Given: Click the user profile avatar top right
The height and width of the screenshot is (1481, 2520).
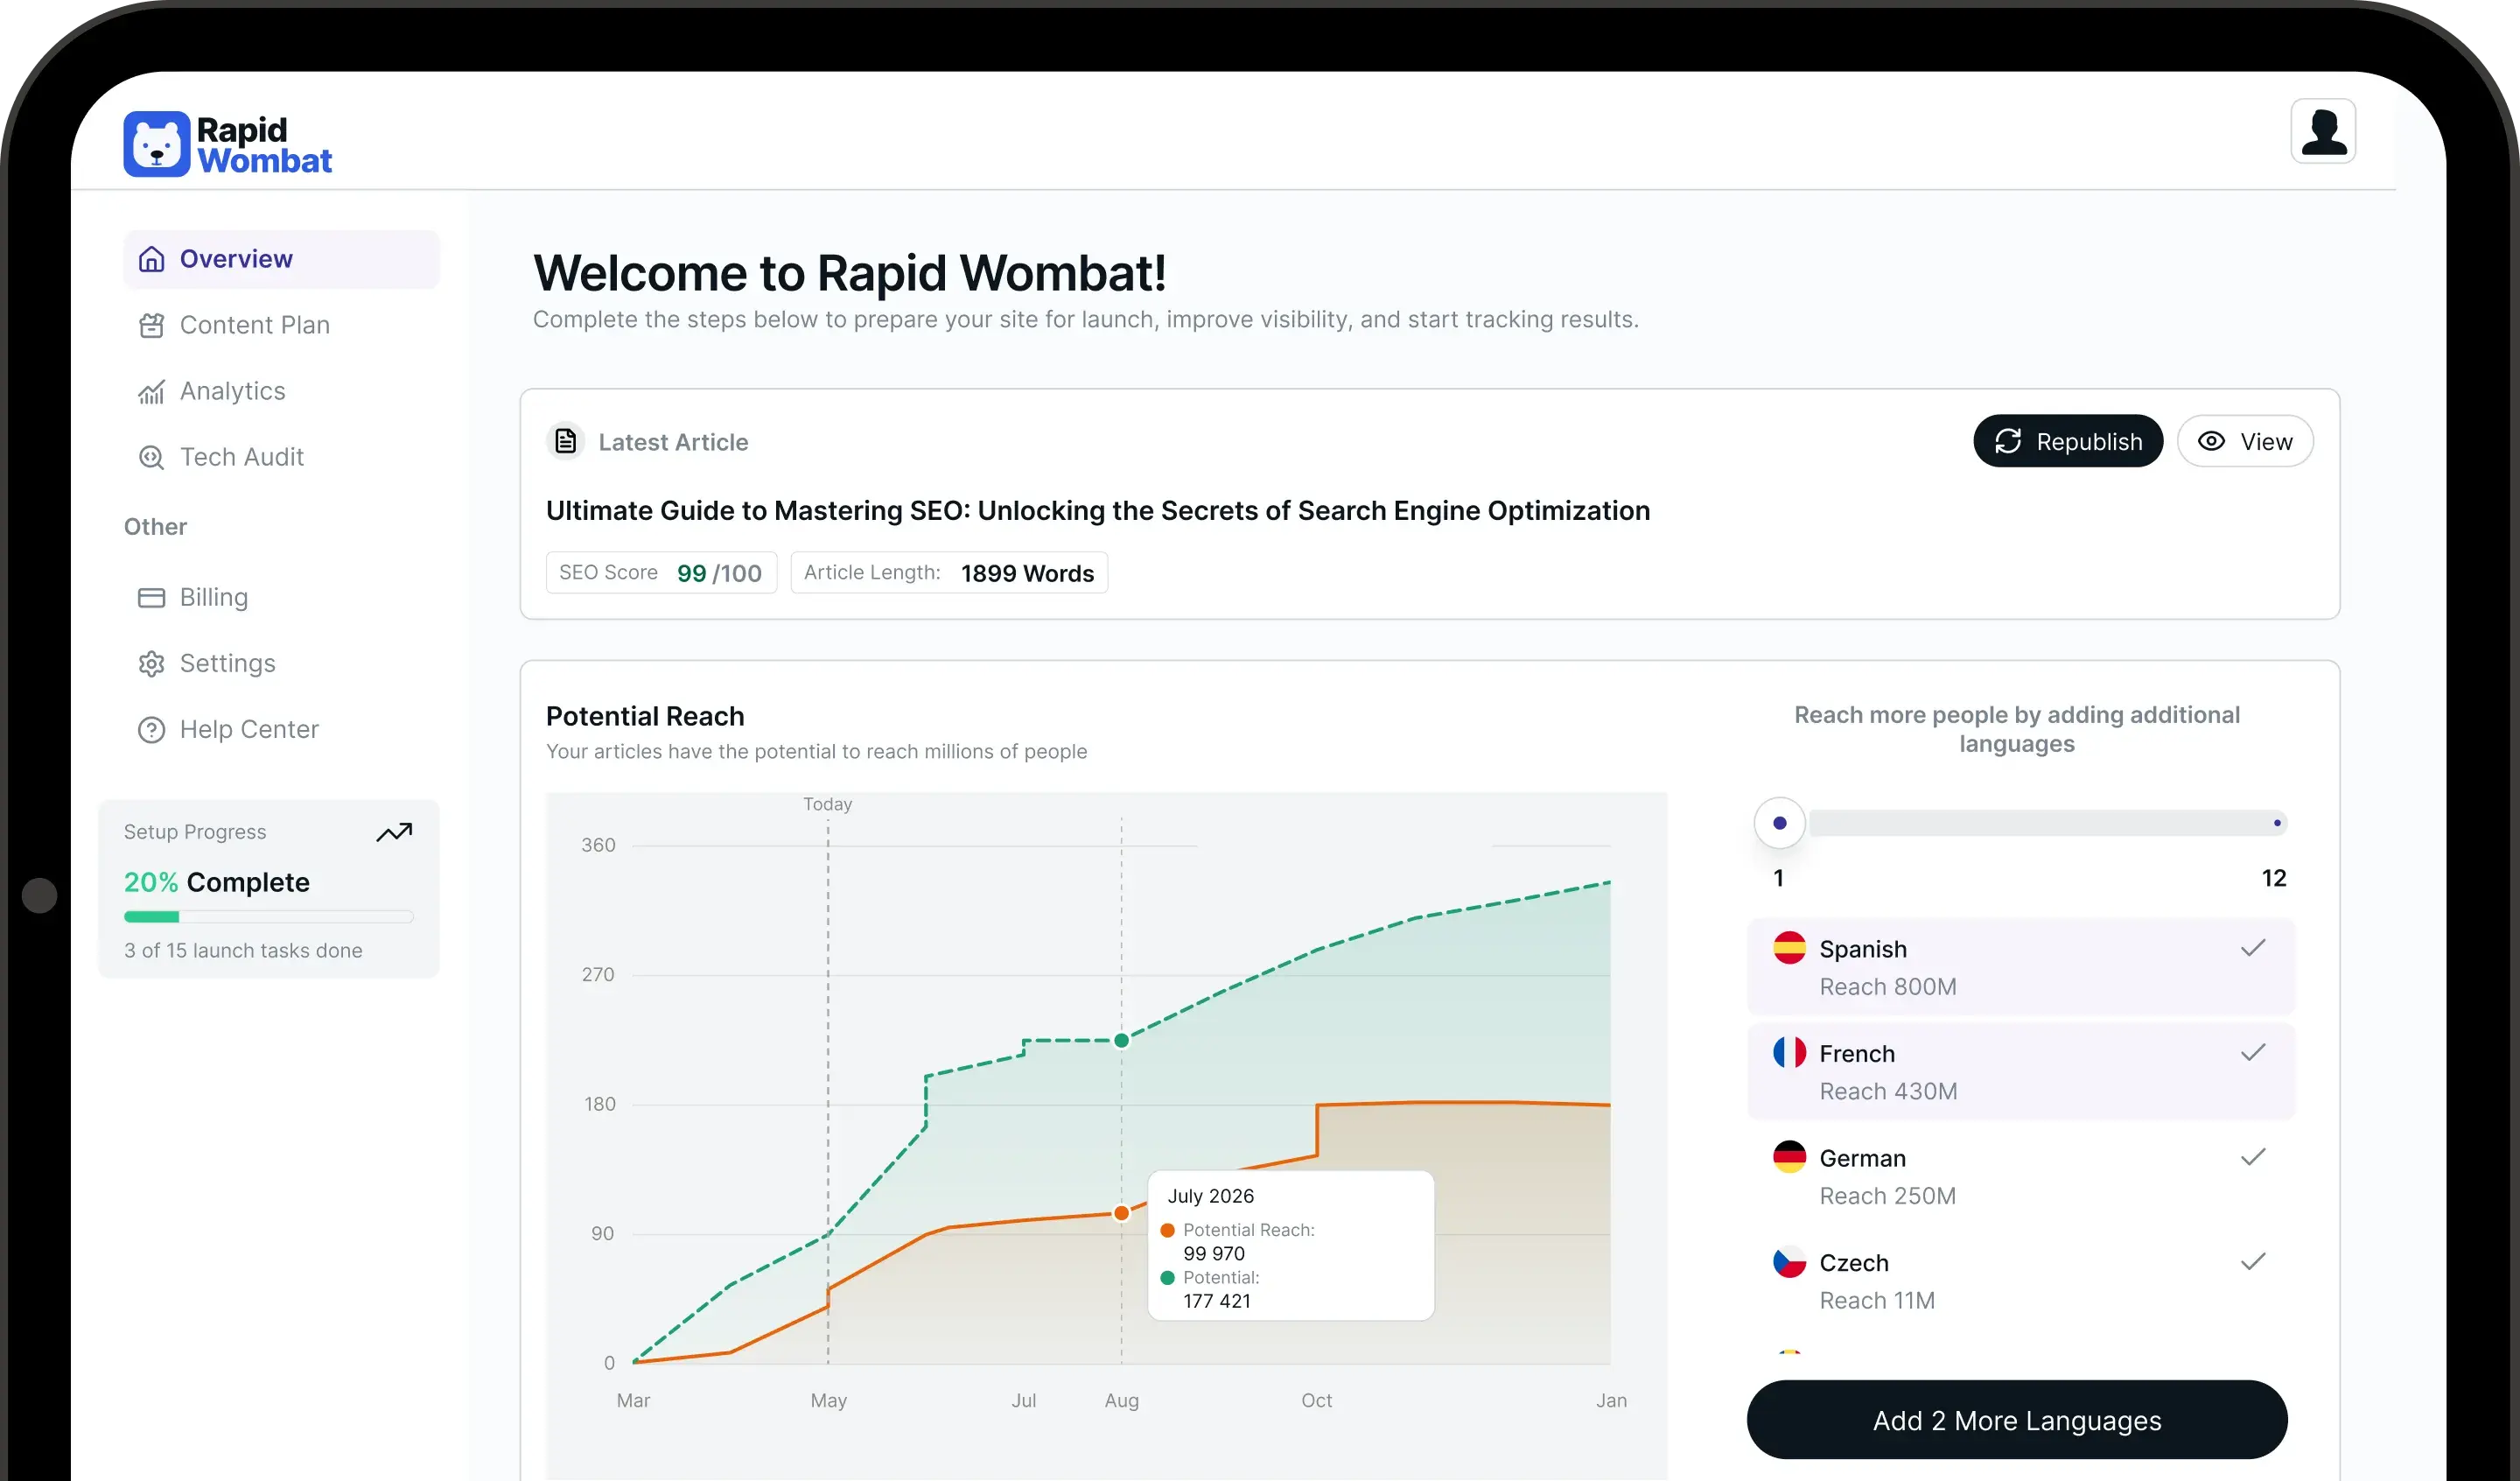Looking at the screenshot, I should click(x=2323, y=130).
